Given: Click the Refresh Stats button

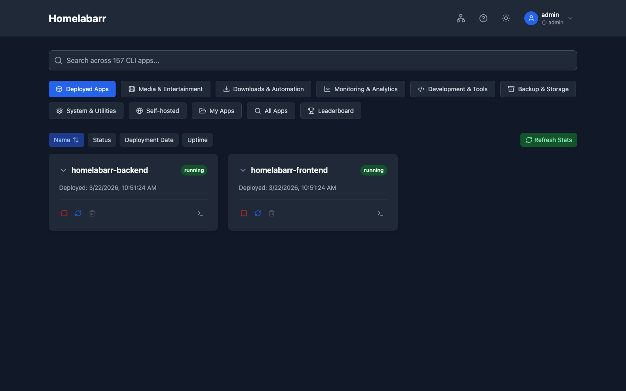Looking at the screenshot, I should 549,140.
